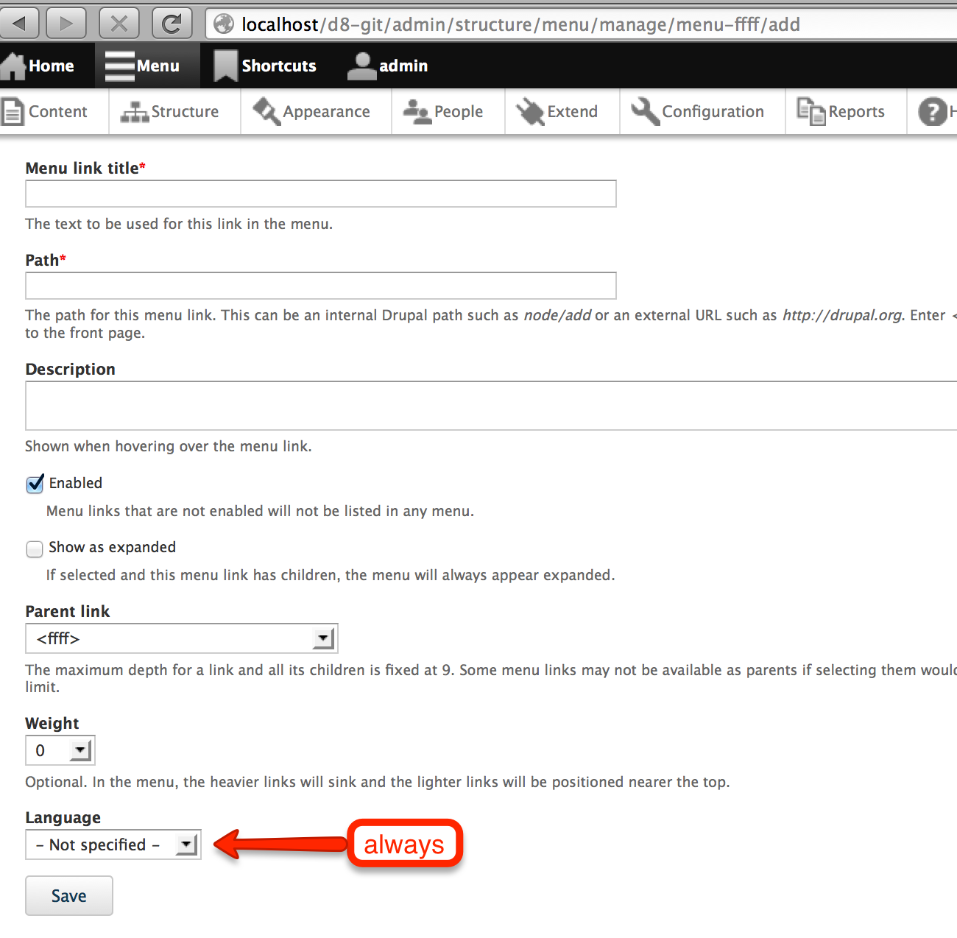Click the Configuration wrench icon

646,112
